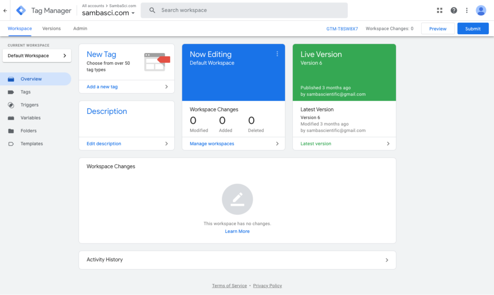Image resolution: width=494 pixels, height=295 pixels.
Task: Open the Google apps grid icon
Action: [439, 11]
